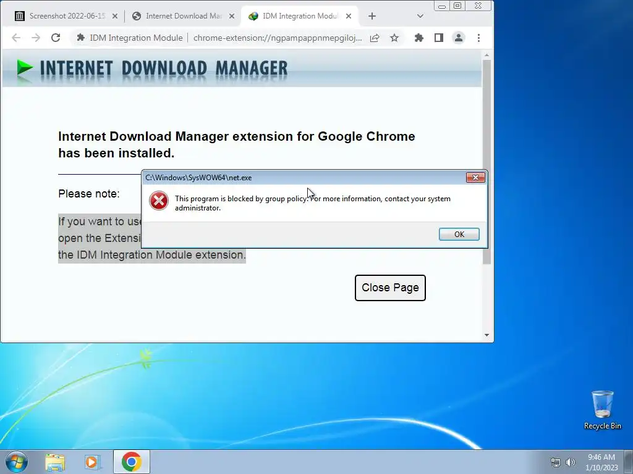
Task: Click the network tray icon
Action: [x=556, y=462]
